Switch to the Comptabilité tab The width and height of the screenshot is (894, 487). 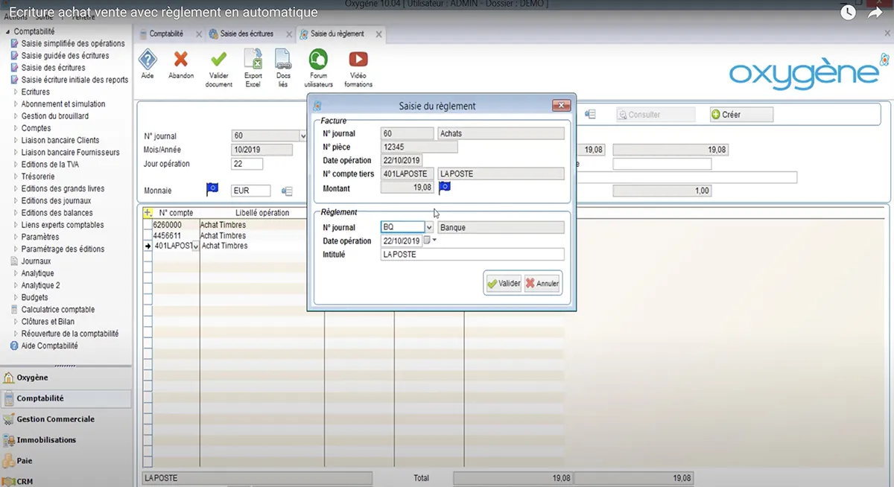point(166,34)
